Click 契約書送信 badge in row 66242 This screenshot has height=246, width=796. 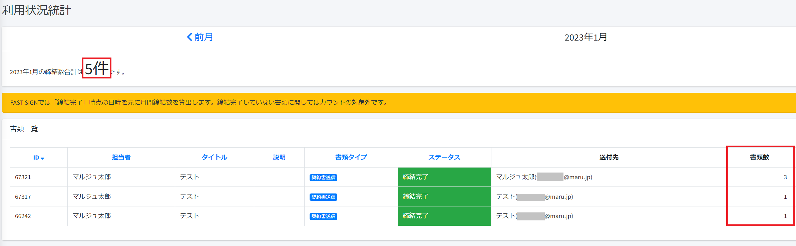[323, 216]
